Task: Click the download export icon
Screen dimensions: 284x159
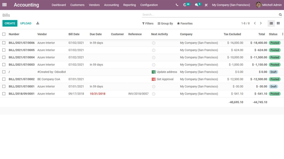Action: coord(38,23)
